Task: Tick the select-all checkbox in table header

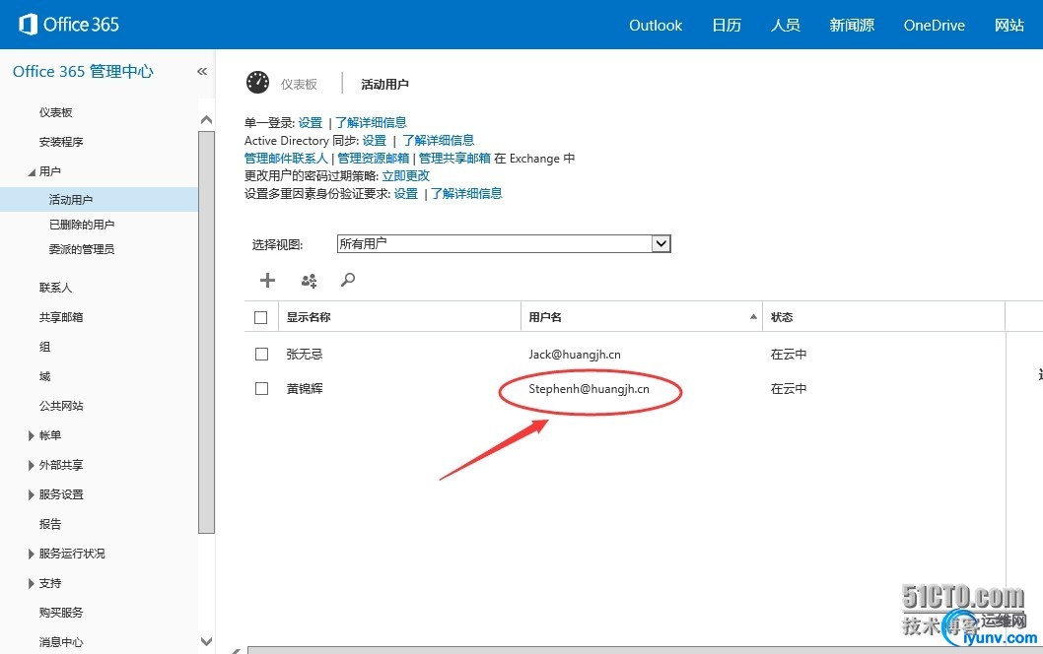Action: (260, 318)
